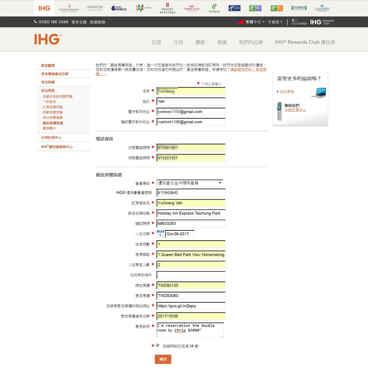
Task: Click the 網站房價 field showing TWD$3135
Action: 191,285
